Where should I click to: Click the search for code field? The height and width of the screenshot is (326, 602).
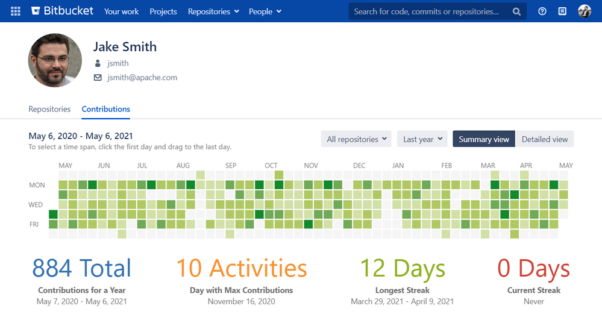coord(437,11)
